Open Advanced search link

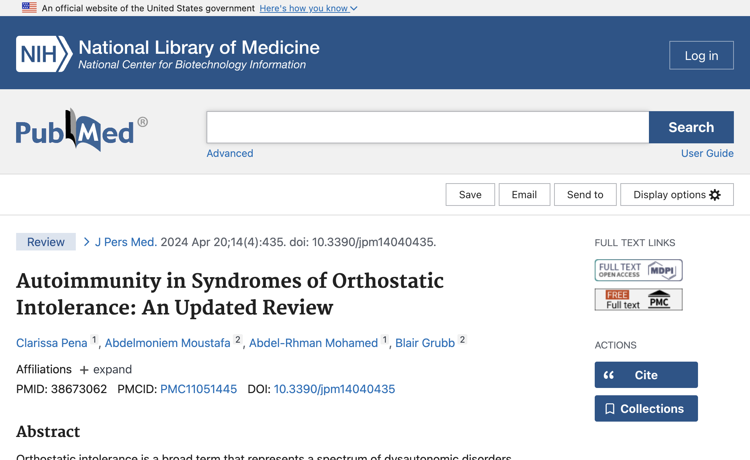[x=230, y=153]
